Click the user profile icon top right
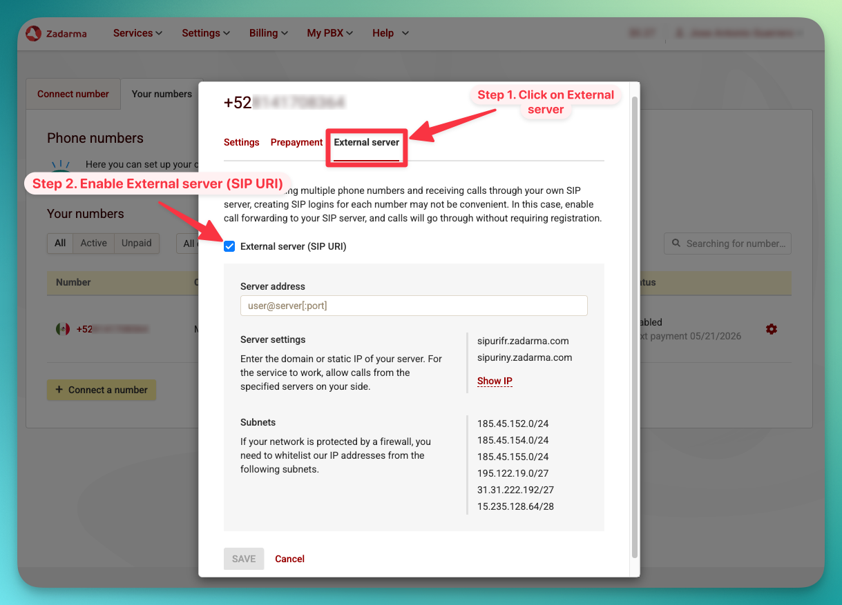Image resolution: width=842 pixels, height=605 pixels. [680, 32]
